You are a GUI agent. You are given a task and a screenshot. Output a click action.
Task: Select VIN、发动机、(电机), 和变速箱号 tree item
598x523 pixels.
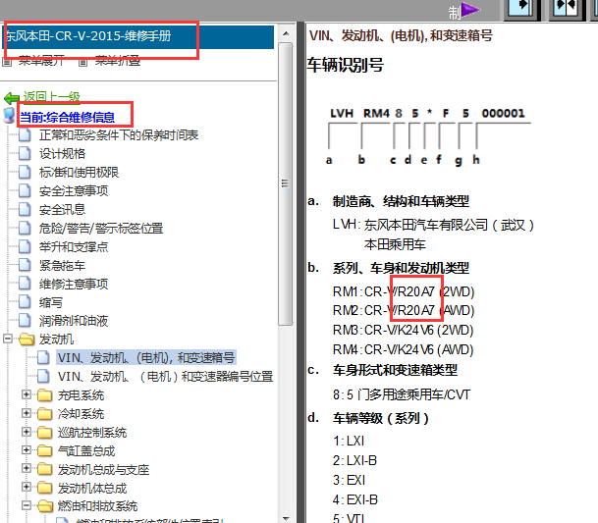point(146,357)
